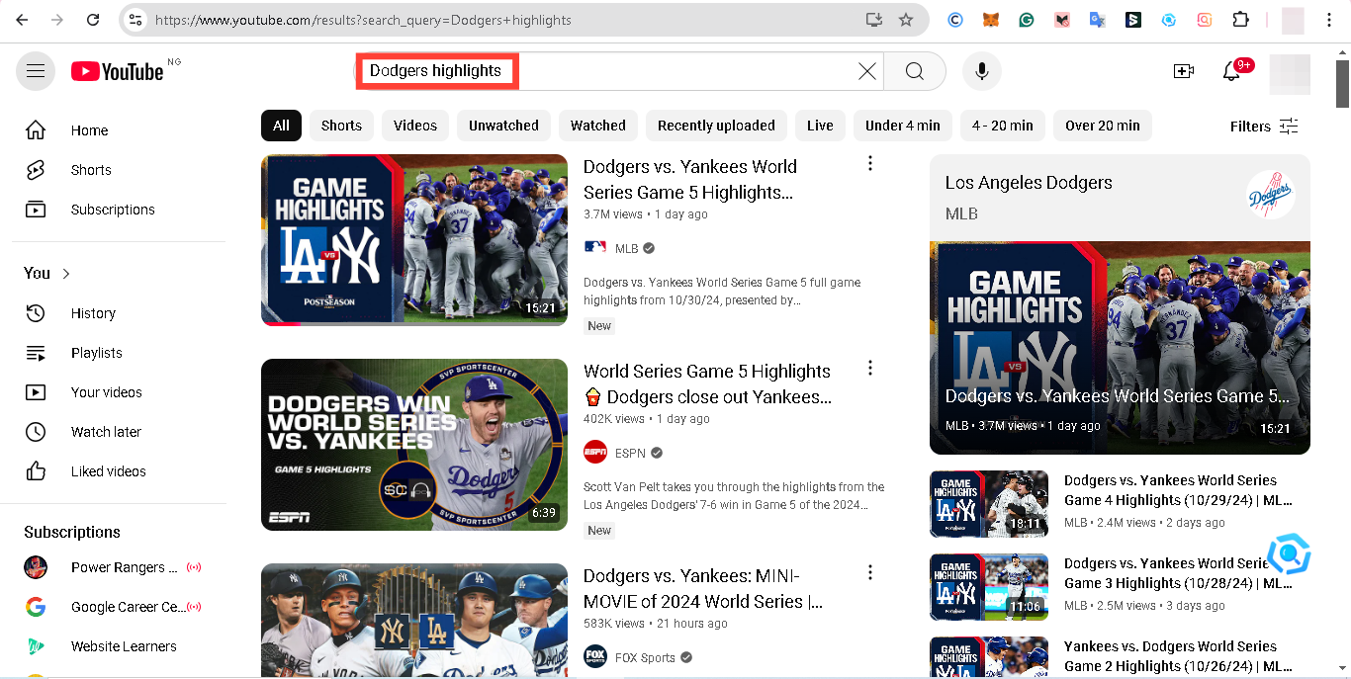The height and width of the screenshot is (679, 1351).
Task: Submit search with the magnifier button
Action: coord(914,71)
